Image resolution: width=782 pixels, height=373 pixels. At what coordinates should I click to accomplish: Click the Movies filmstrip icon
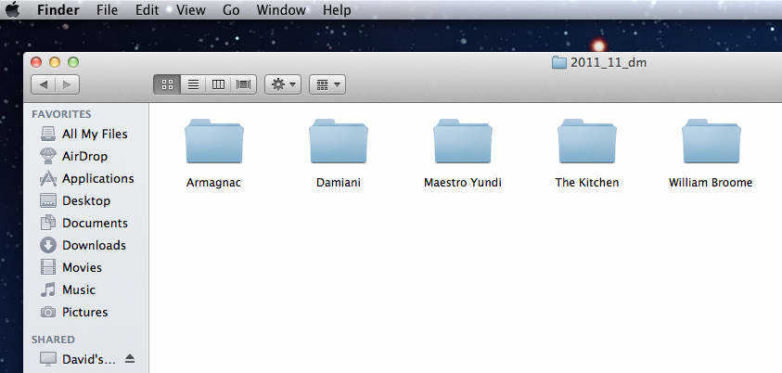(48, 267)
